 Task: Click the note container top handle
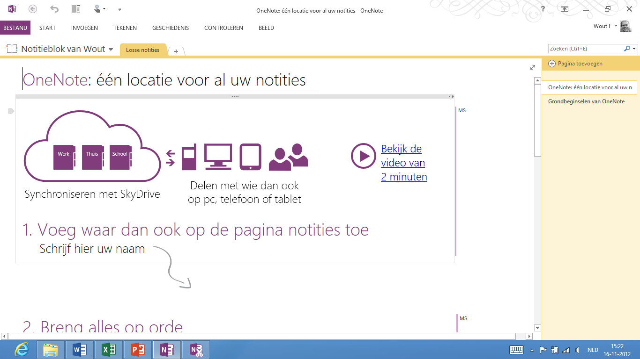point(235,97)
